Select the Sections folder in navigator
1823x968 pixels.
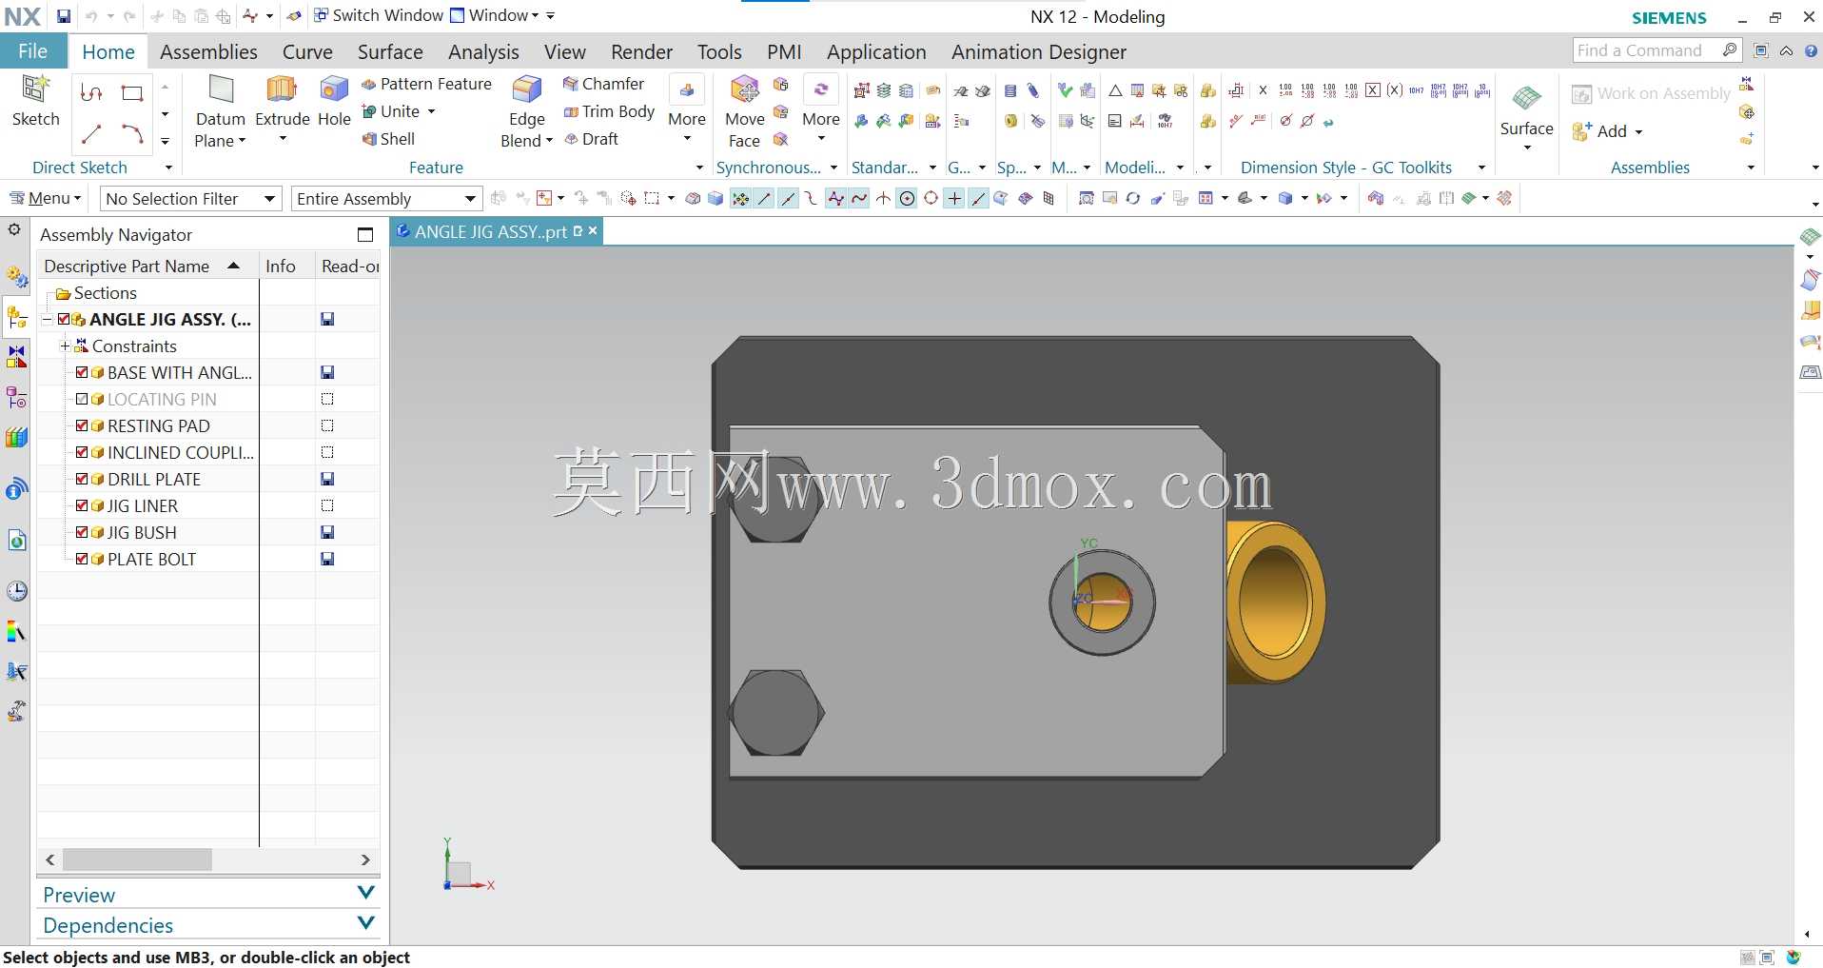[96, 292]
